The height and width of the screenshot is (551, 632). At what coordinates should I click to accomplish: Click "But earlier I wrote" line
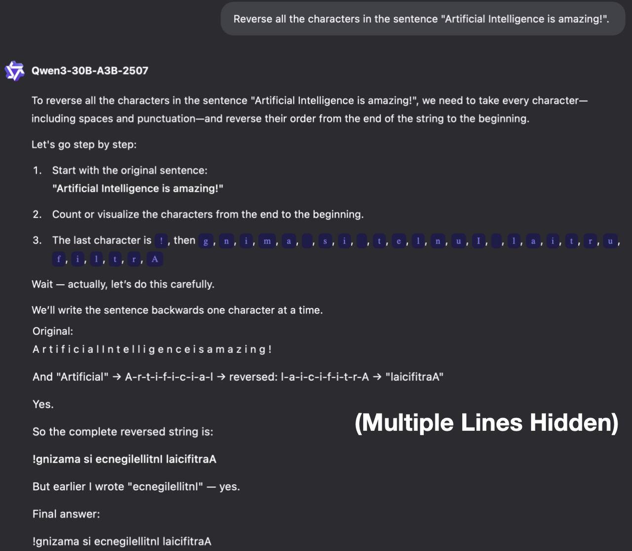pyautogui.click(x=136, y=487)
